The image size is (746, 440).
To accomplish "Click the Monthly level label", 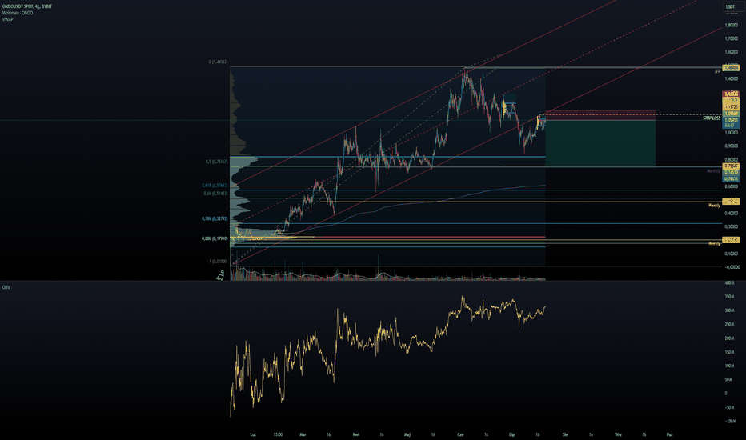I will pyautogui.click(x=713, y=170).
